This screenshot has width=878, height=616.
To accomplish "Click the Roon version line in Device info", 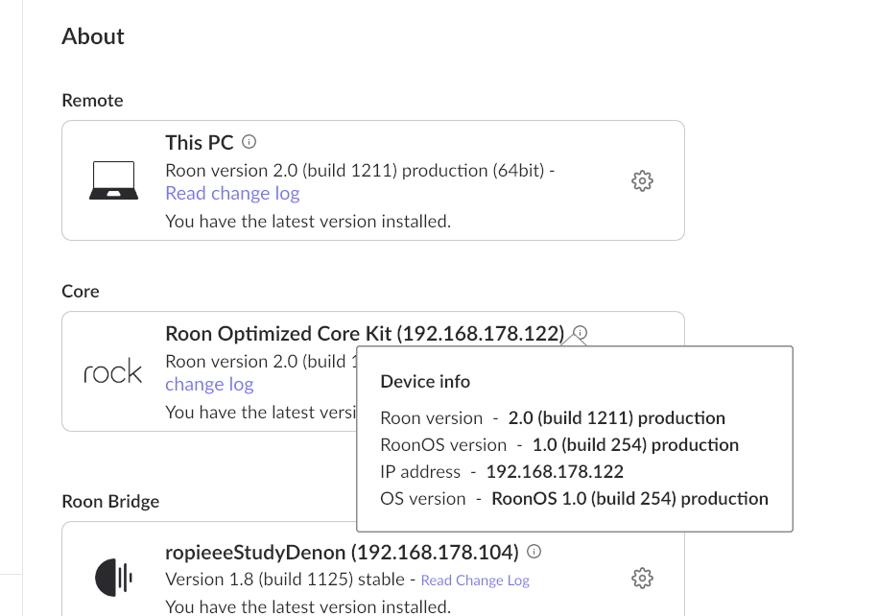I will click(x=552, y=417).
